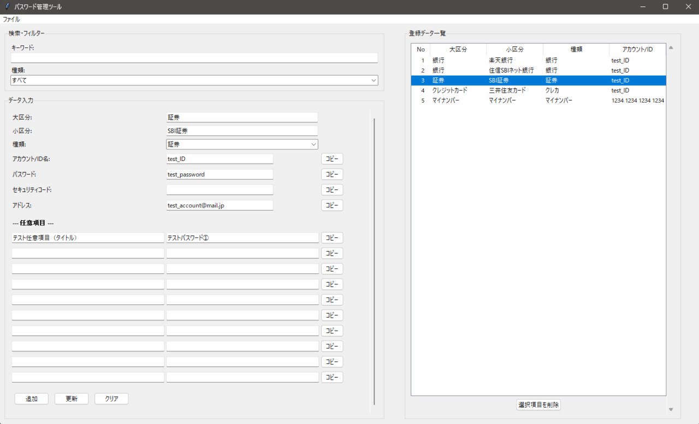Click the list scrollbar down arrow
This screenshot has width=699, height=424.
(671, 410)
